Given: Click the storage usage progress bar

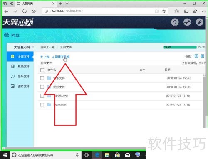Looking at the screenshot, I should click(x=180, y=47).
